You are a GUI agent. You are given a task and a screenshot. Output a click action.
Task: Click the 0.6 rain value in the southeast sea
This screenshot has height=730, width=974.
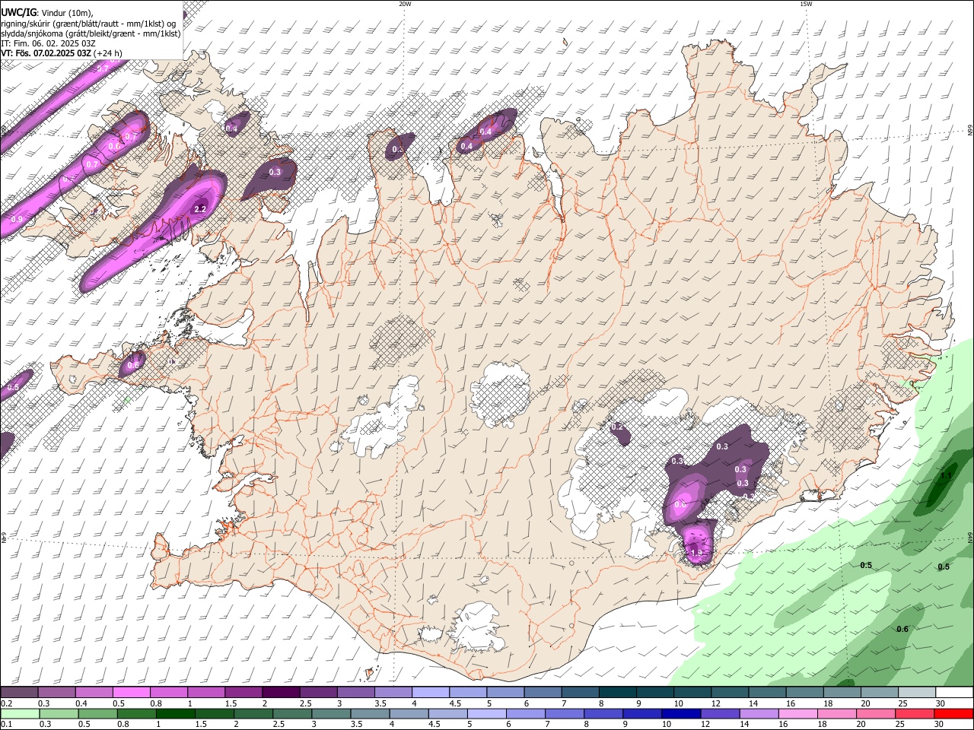pos(902,629)
